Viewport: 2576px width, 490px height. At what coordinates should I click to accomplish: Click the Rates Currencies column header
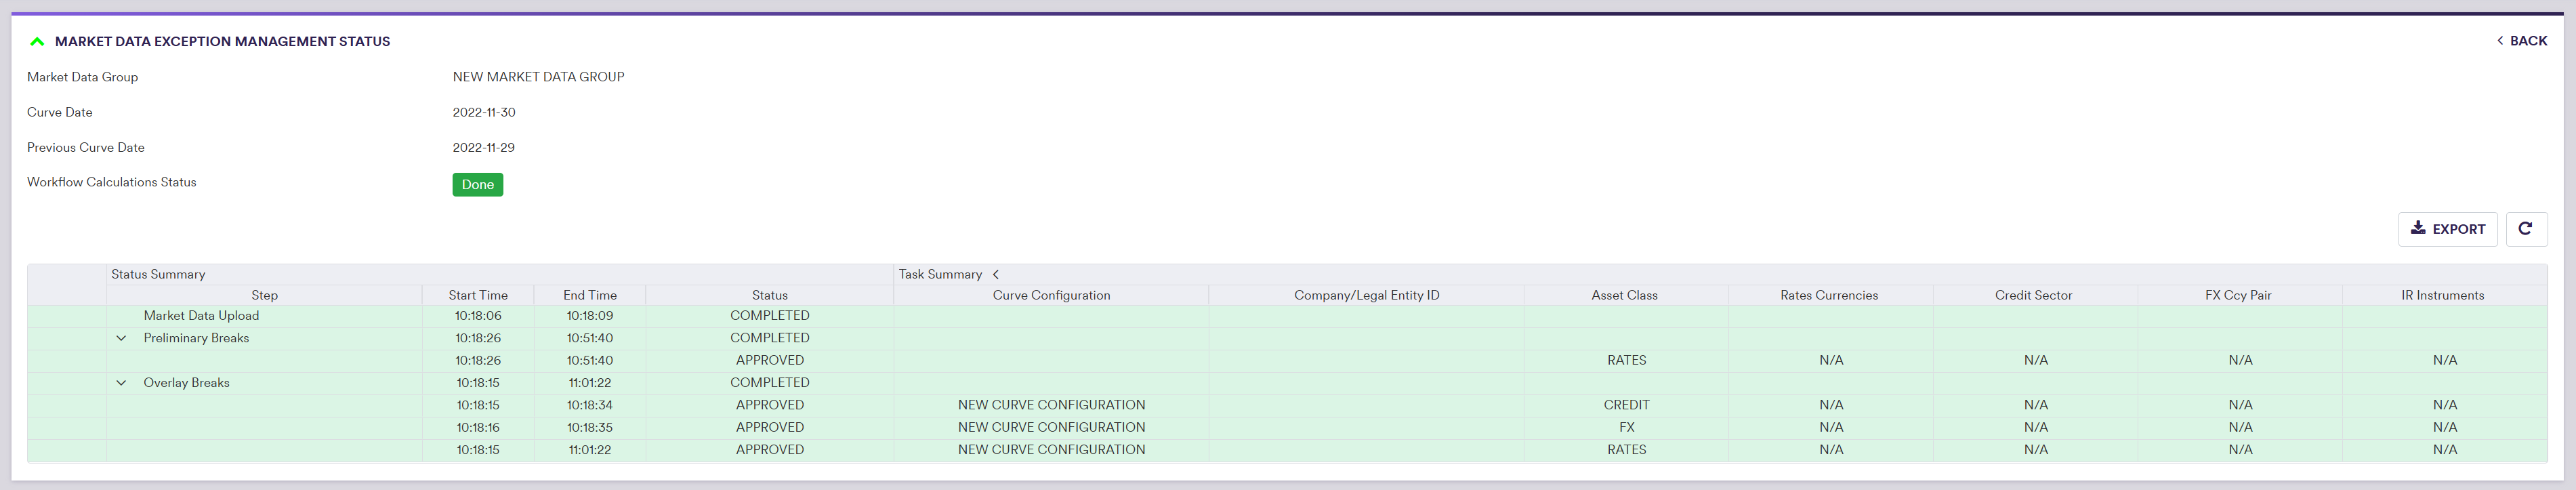(x=1828, y=295)
